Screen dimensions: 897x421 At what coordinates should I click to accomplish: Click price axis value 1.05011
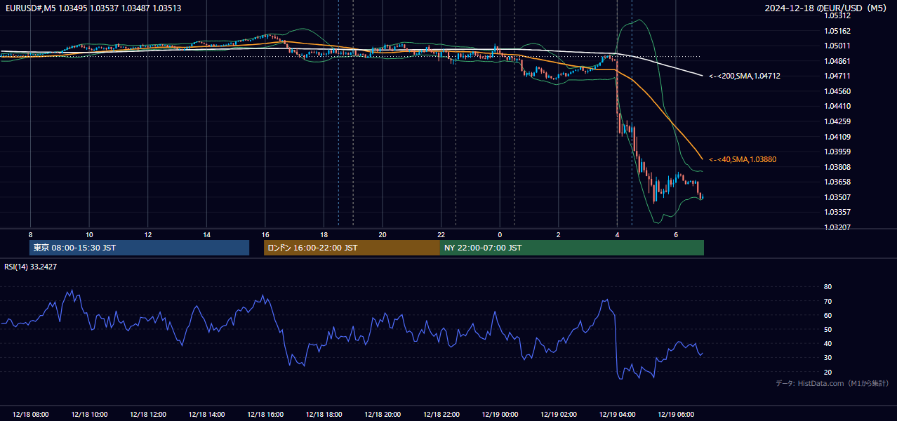coord(837,46)
